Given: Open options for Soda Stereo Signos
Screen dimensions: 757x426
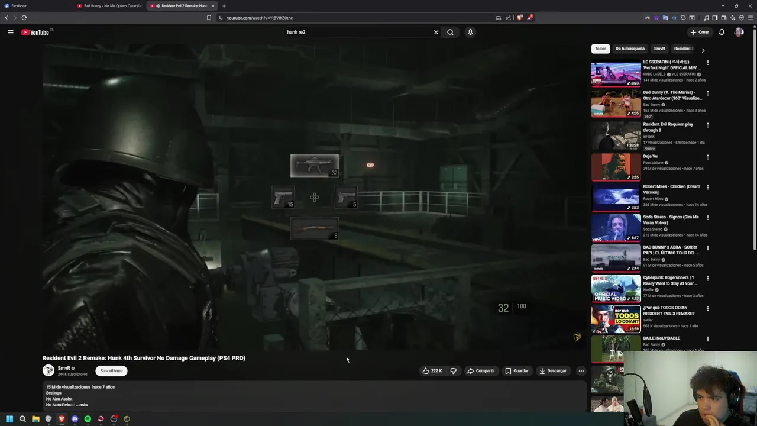Looking at the screenshot, I should click(707, 217).
